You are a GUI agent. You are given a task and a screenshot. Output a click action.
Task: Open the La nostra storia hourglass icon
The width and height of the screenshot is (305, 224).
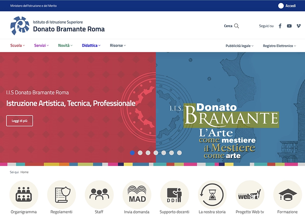[212, 195]
